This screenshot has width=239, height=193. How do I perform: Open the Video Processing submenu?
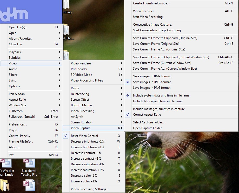(93, 111)
